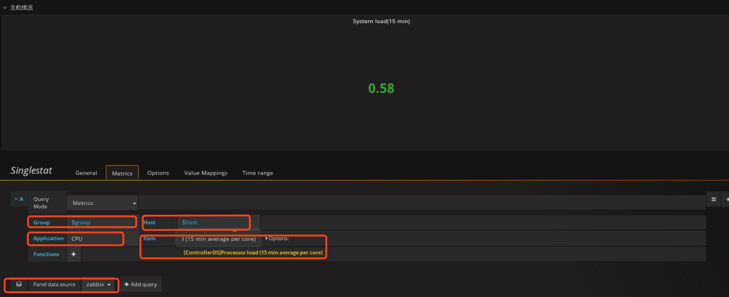Image resolution: width=729 pixels, height=297 pixels.
Task: Click the database icon by Panel data source
Action: [x=19, y=284]
